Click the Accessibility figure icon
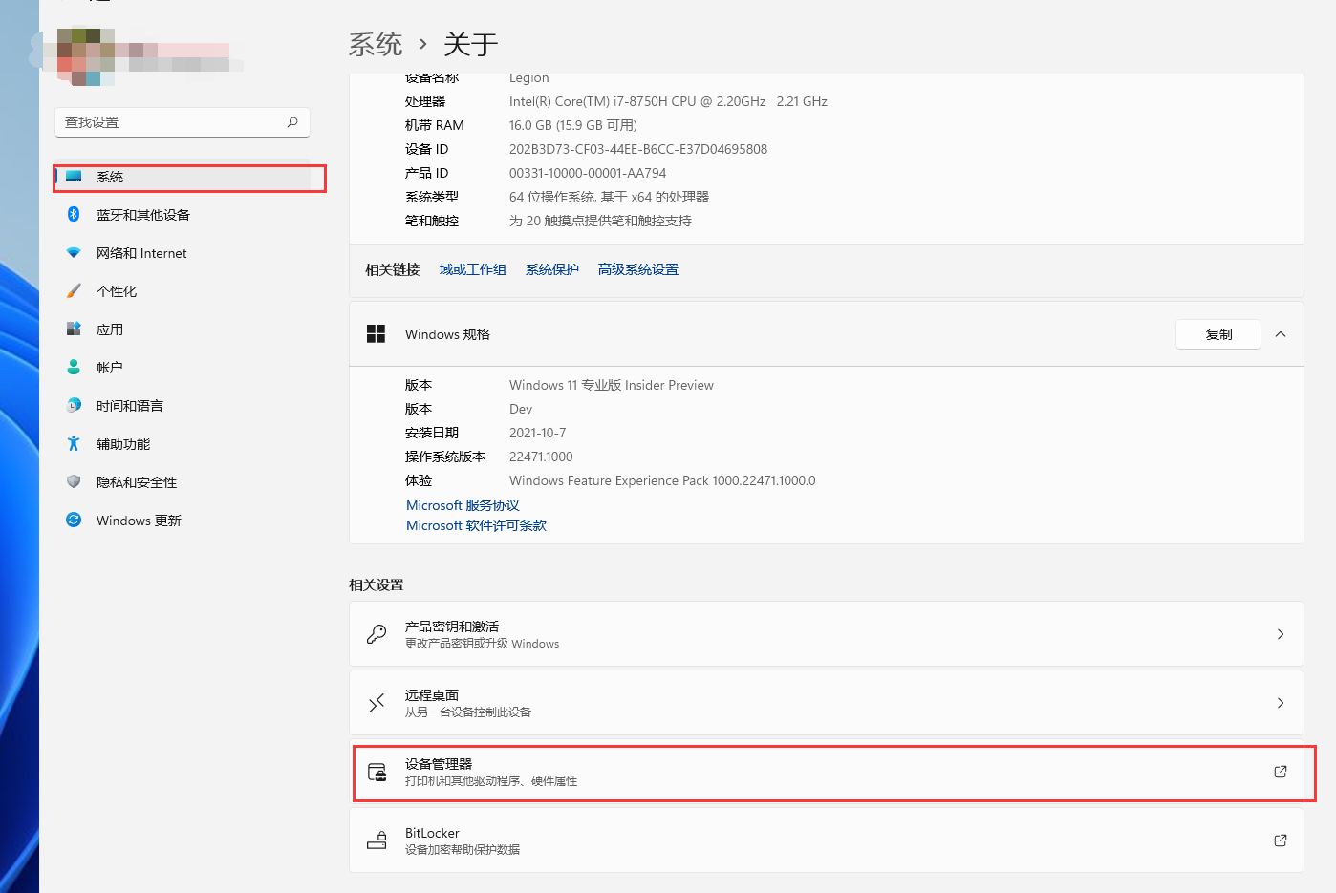The width and height of the screenshot is (1336, 893). tap(74, 444)
